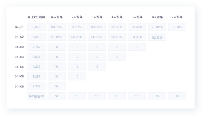
Task: Click the 1,235 followers cell for 04-05
Action: [x=36, y=66]
